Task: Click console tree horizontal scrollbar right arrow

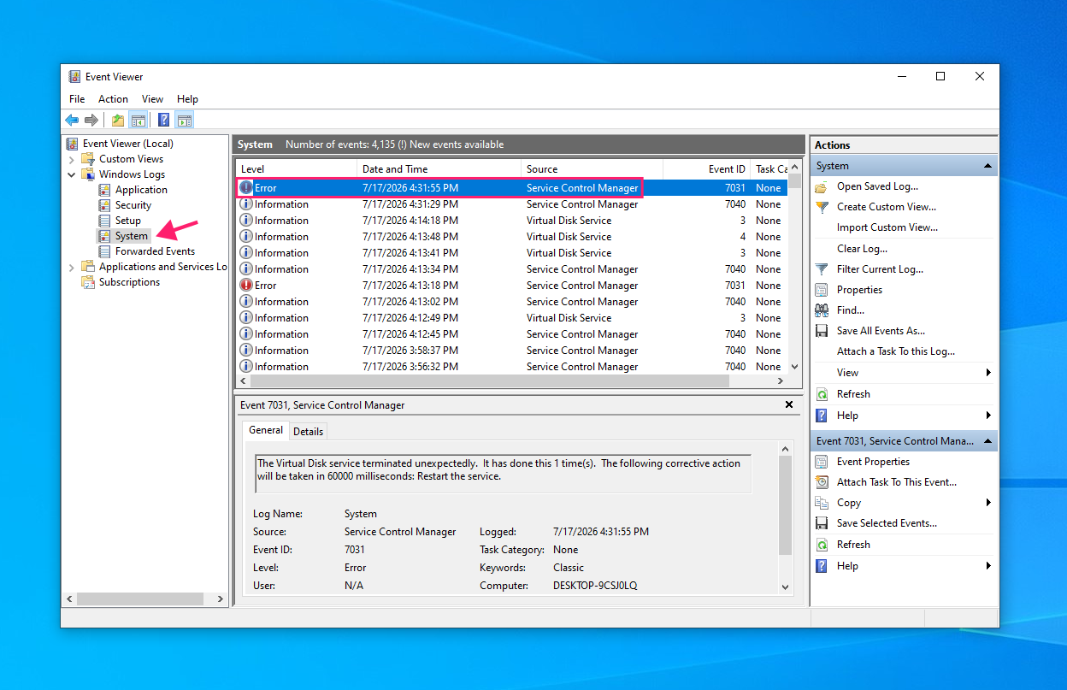Action: [x=220, y=599]
